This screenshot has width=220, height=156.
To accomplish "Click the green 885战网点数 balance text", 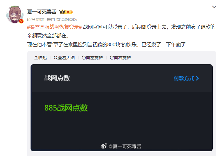I will [66, 108].
